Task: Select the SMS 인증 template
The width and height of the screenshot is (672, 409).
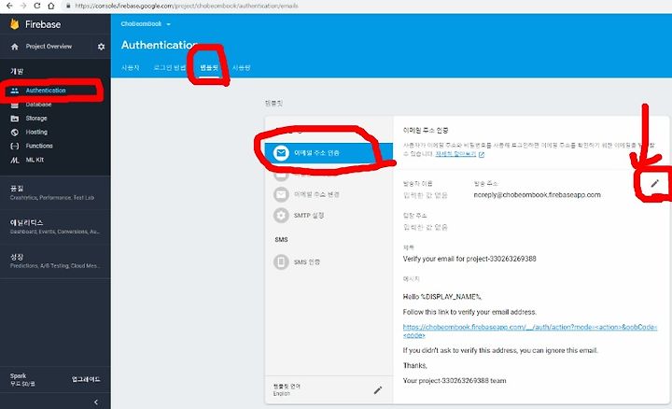Action: point(329,261)
